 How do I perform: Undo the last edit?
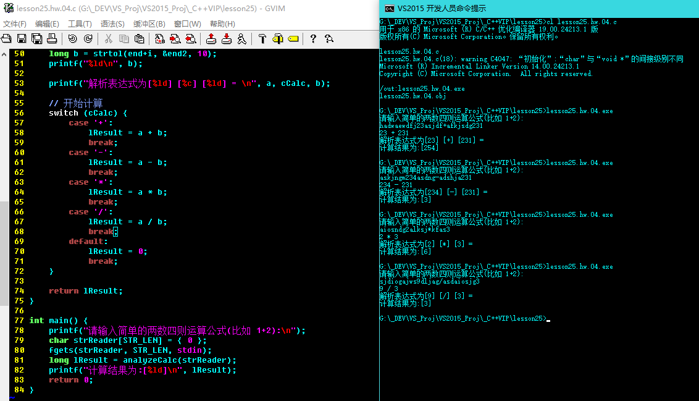click(73, 39)
